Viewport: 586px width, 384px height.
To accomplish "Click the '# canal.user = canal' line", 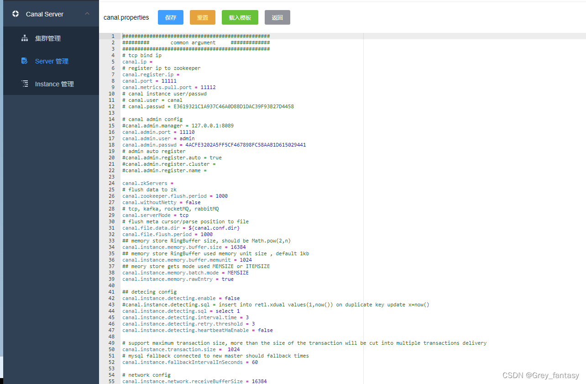I will coord(152,100).
